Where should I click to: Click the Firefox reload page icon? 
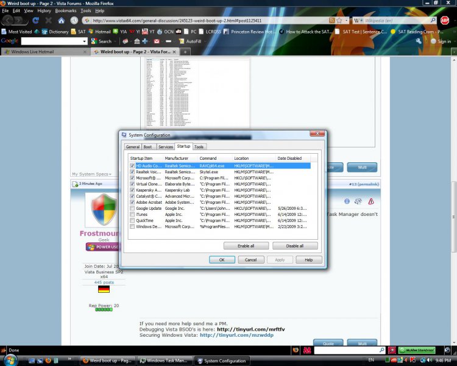point(35,20)
